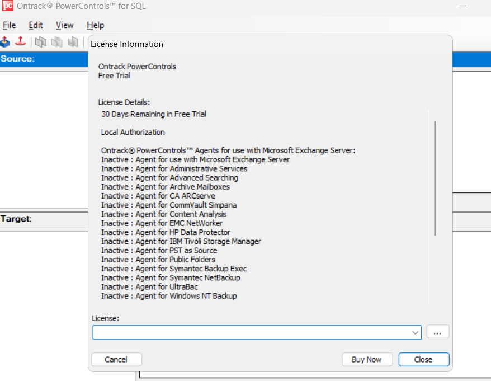
Task: Click the 'Local Authorization' line
Action: (133, 132)
